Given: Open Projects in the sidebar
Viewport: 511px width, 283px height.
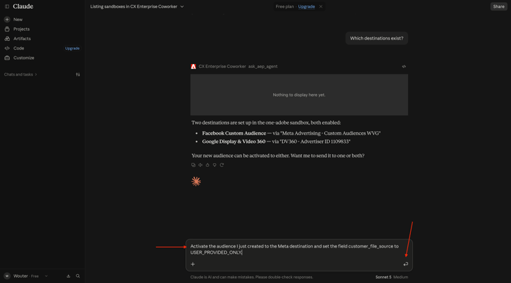Looking at the screenshot, I should 21,29.
